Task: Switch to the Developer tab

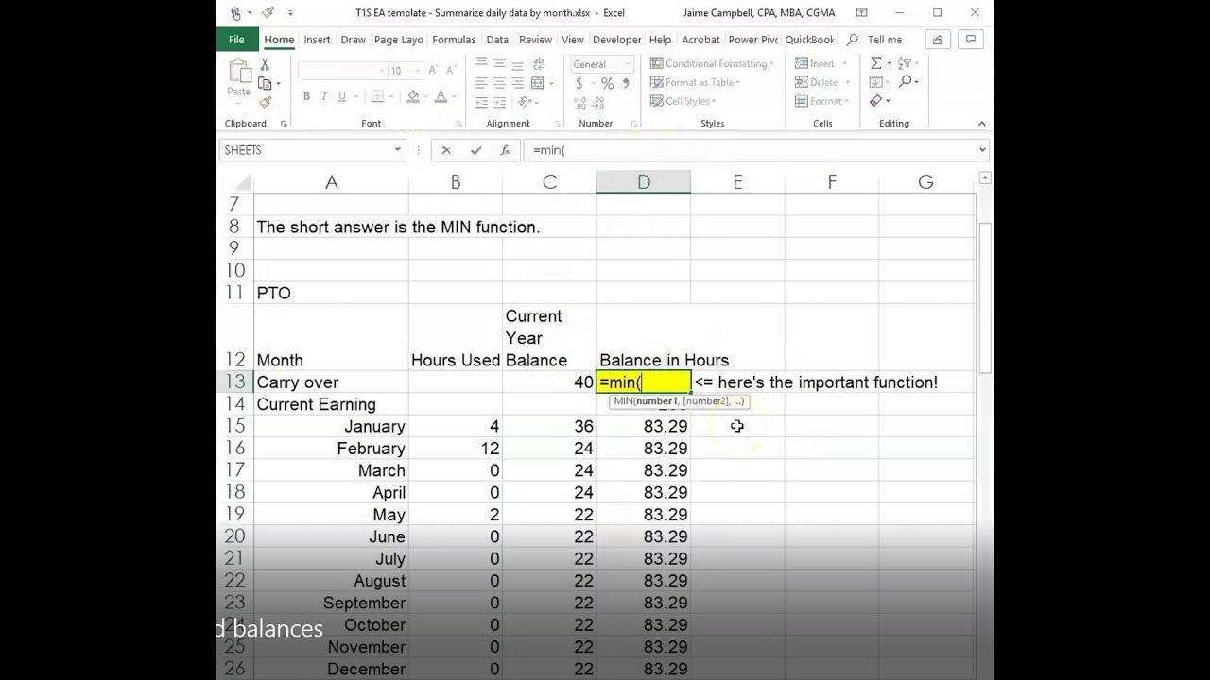Action: (x=617, y=40)
